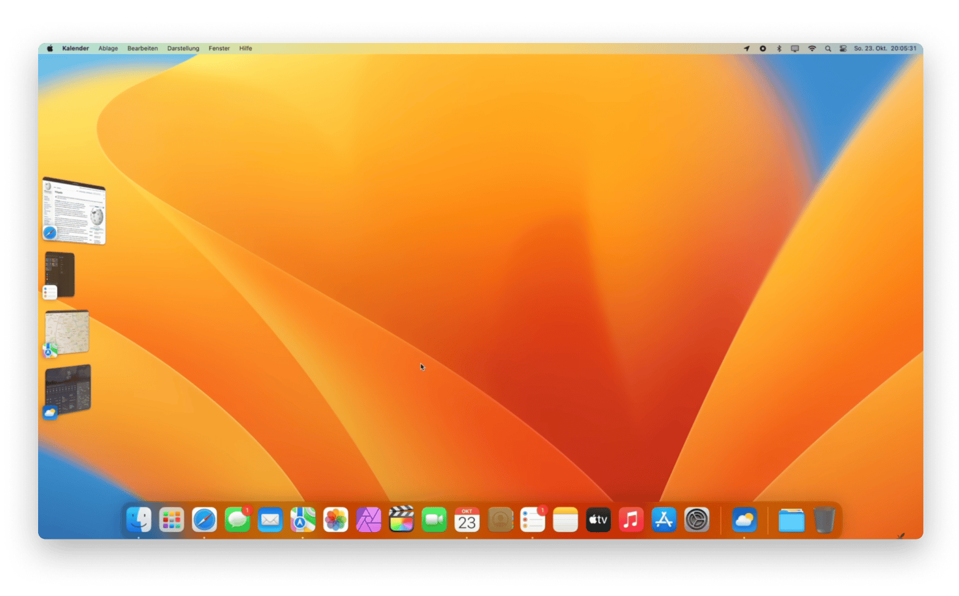Open Launchpad in the Dock
Image resolution: width=959 pixels, height=596 pixels.
pyautogui.click(x=172, y=520)
